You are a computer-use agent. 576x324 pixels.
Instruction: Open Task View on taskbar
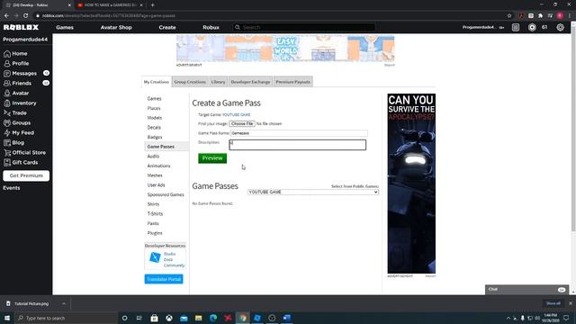pyautogui.click(x=139, y=318)
